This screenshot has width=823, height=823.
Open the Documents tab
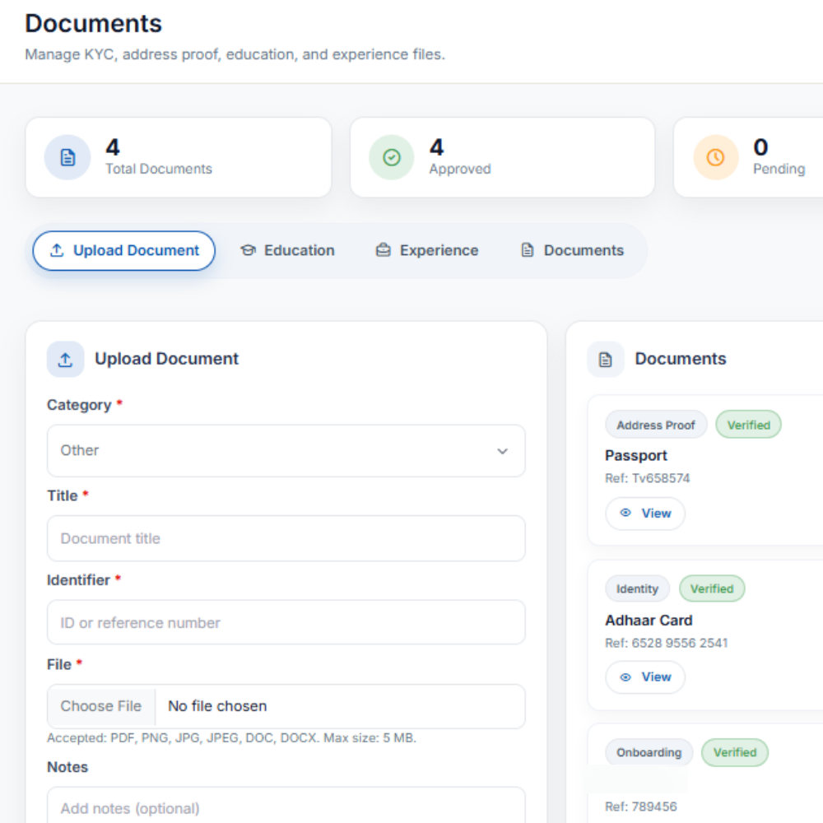572,251
